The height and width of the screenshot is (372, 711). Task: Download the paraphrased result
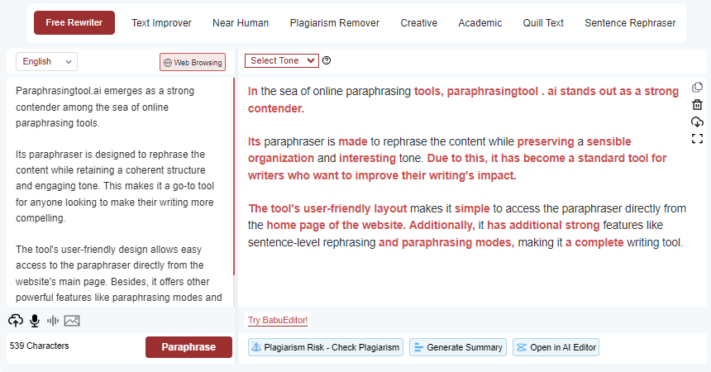click(x=697, y=122)
